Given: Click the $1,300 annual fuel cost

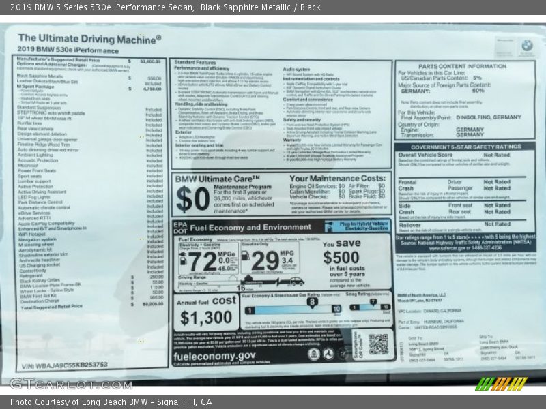Looking at the screenshot, I should click(206, 318).
